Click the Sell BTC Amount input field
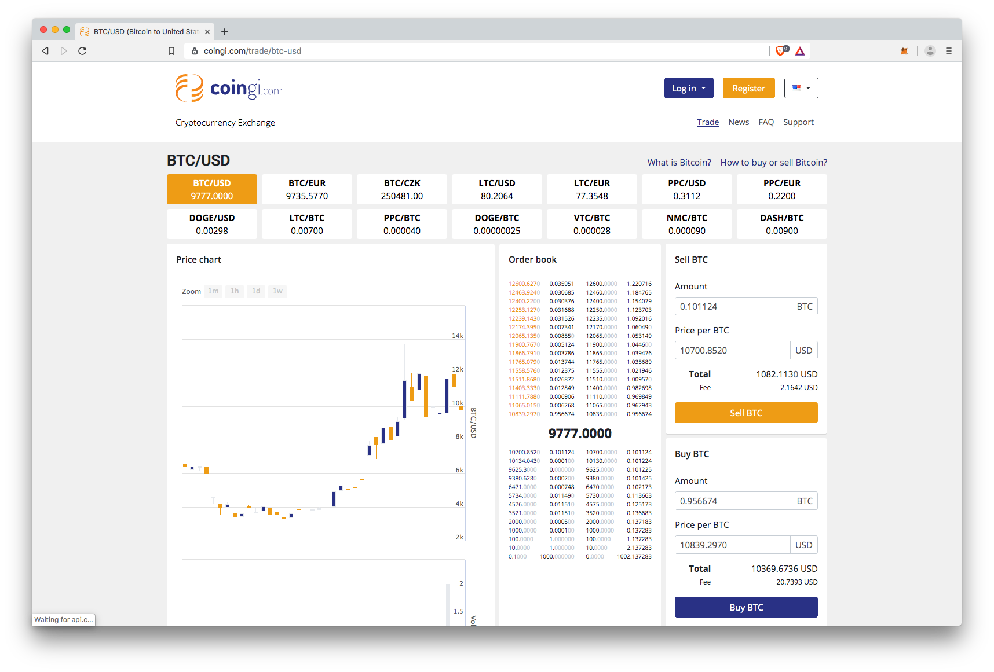Viewport: 994px width, 672px height. (733, 306)
